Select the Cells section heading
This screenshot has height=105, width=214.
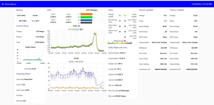pyautogui.click(x=49, y=10)
